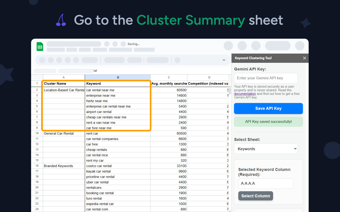Click the General Car Rental cell
Viewport: 340px width, 212px height.
(x=63, y=134)
